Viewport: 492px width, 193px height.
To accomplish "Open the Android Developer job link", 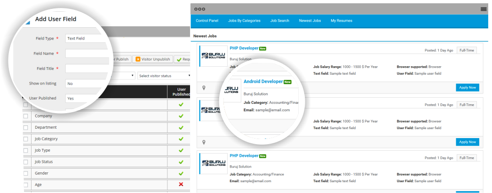I will (263, 81).
